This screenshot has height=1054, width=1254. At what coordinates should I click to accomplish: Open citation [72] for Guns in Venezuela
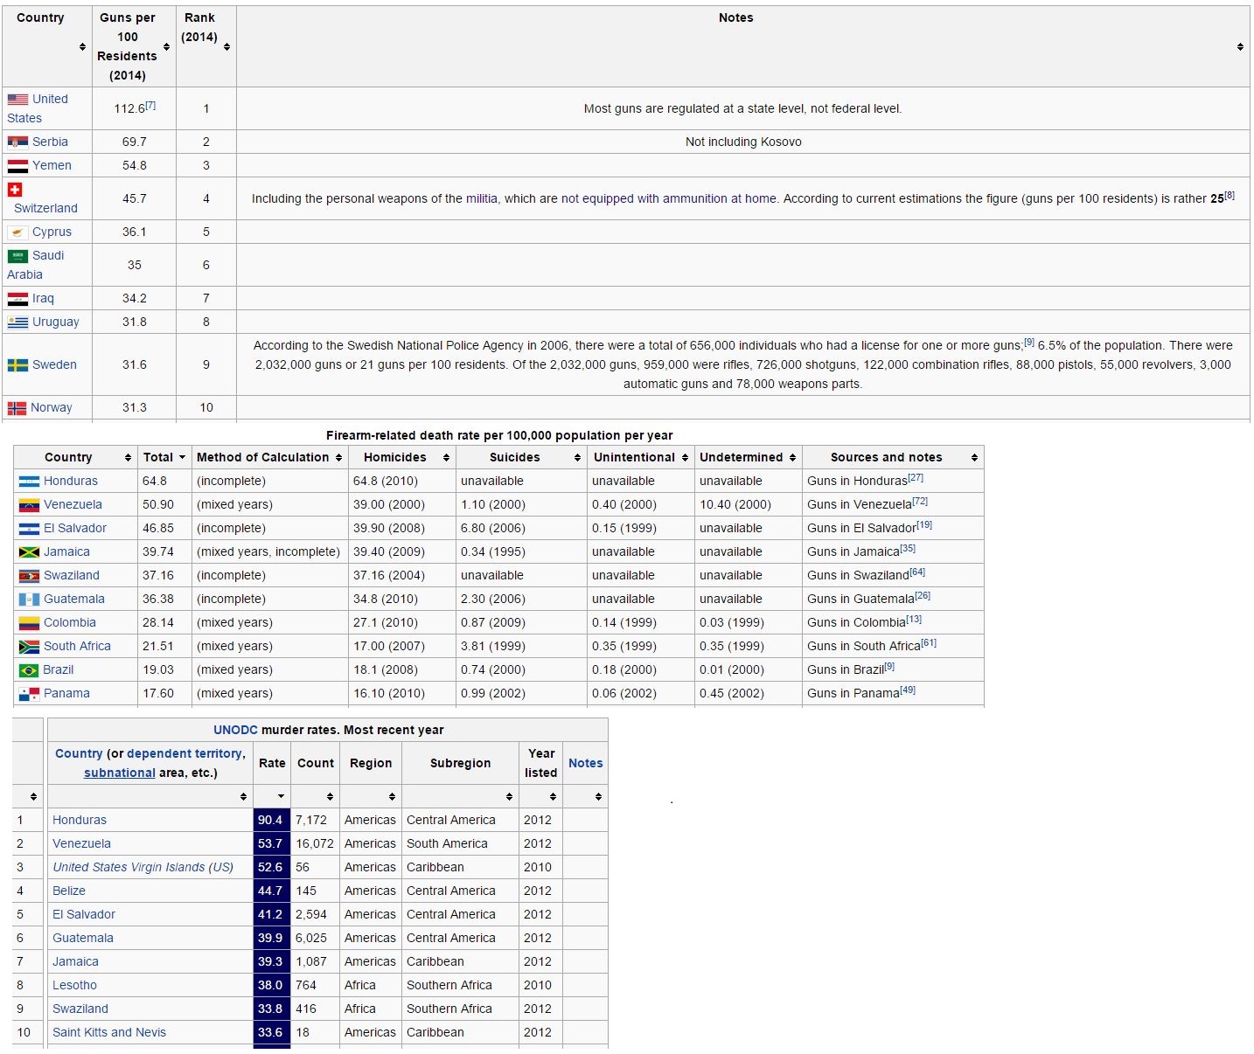coord(920,501)
